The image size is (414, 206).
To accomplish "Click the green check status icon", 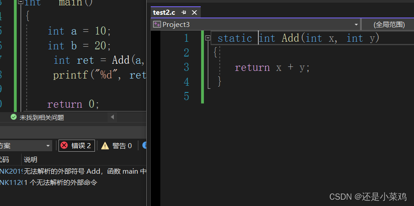I will (x=14, y=117).
